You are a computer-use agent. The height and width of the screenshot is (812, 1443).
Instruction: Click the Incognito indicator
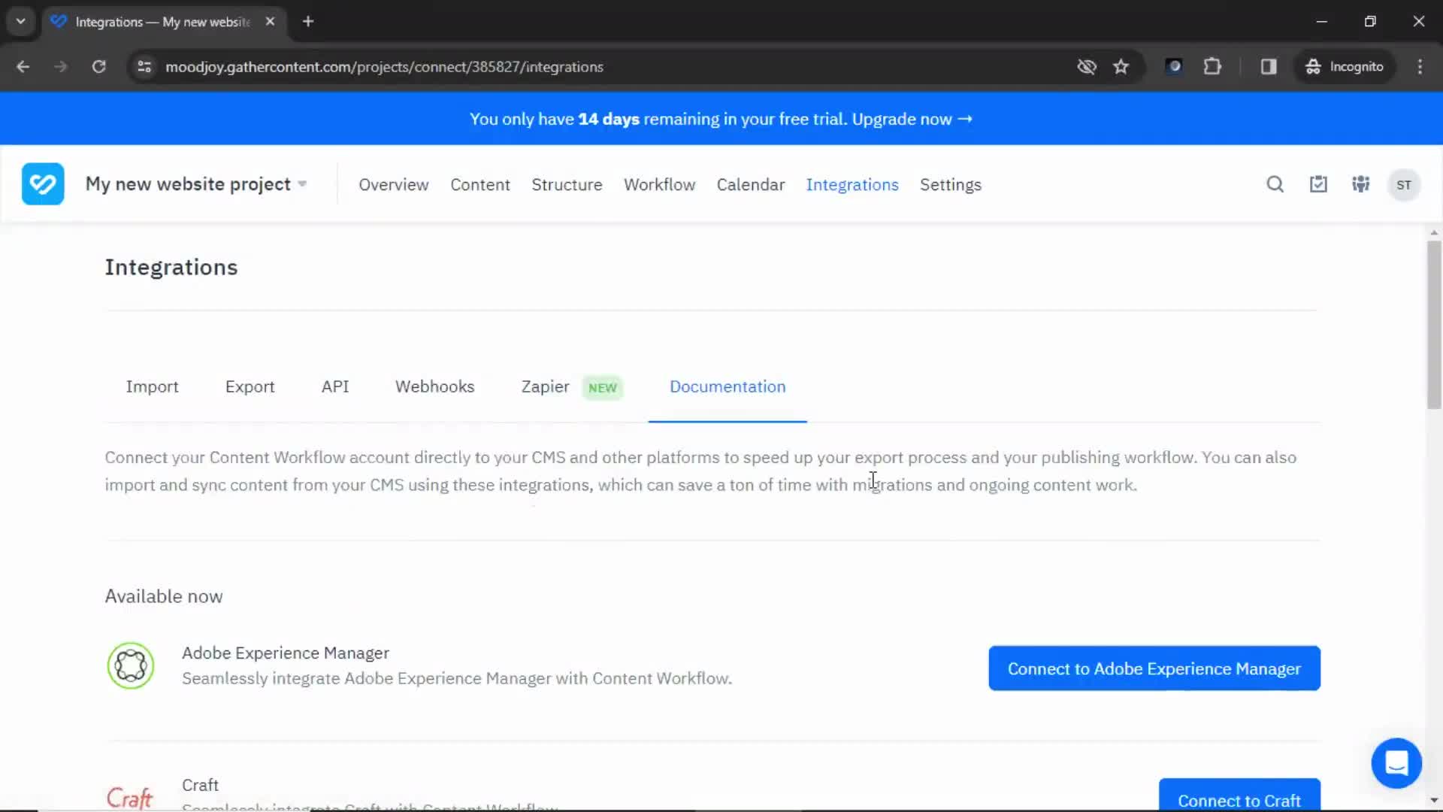(x=1345, y=67)
